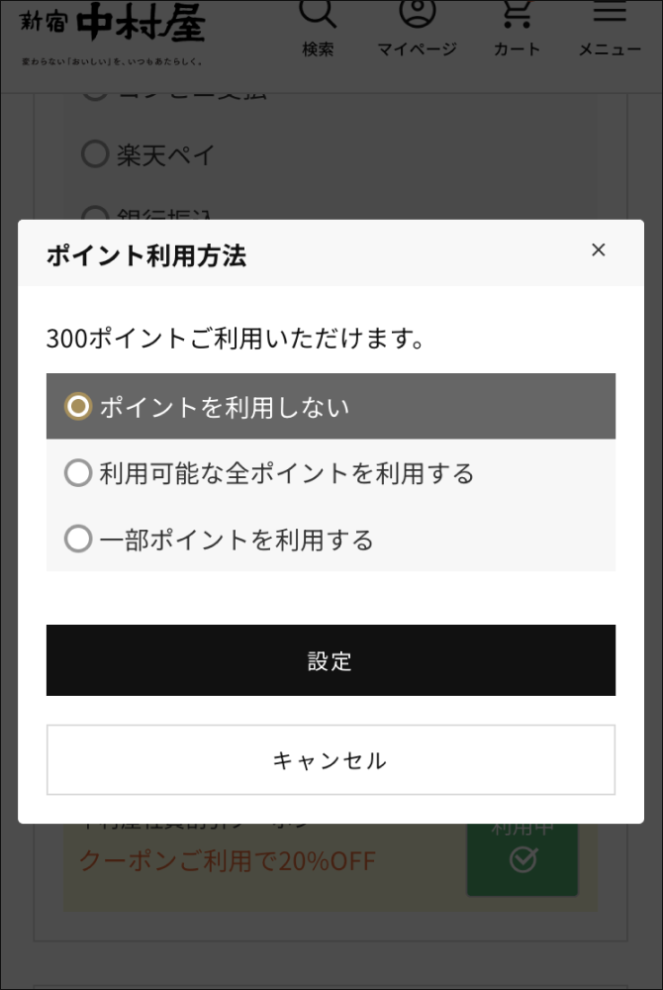
Task: Tap the マイページ label
Action: (x=417, y=49)
